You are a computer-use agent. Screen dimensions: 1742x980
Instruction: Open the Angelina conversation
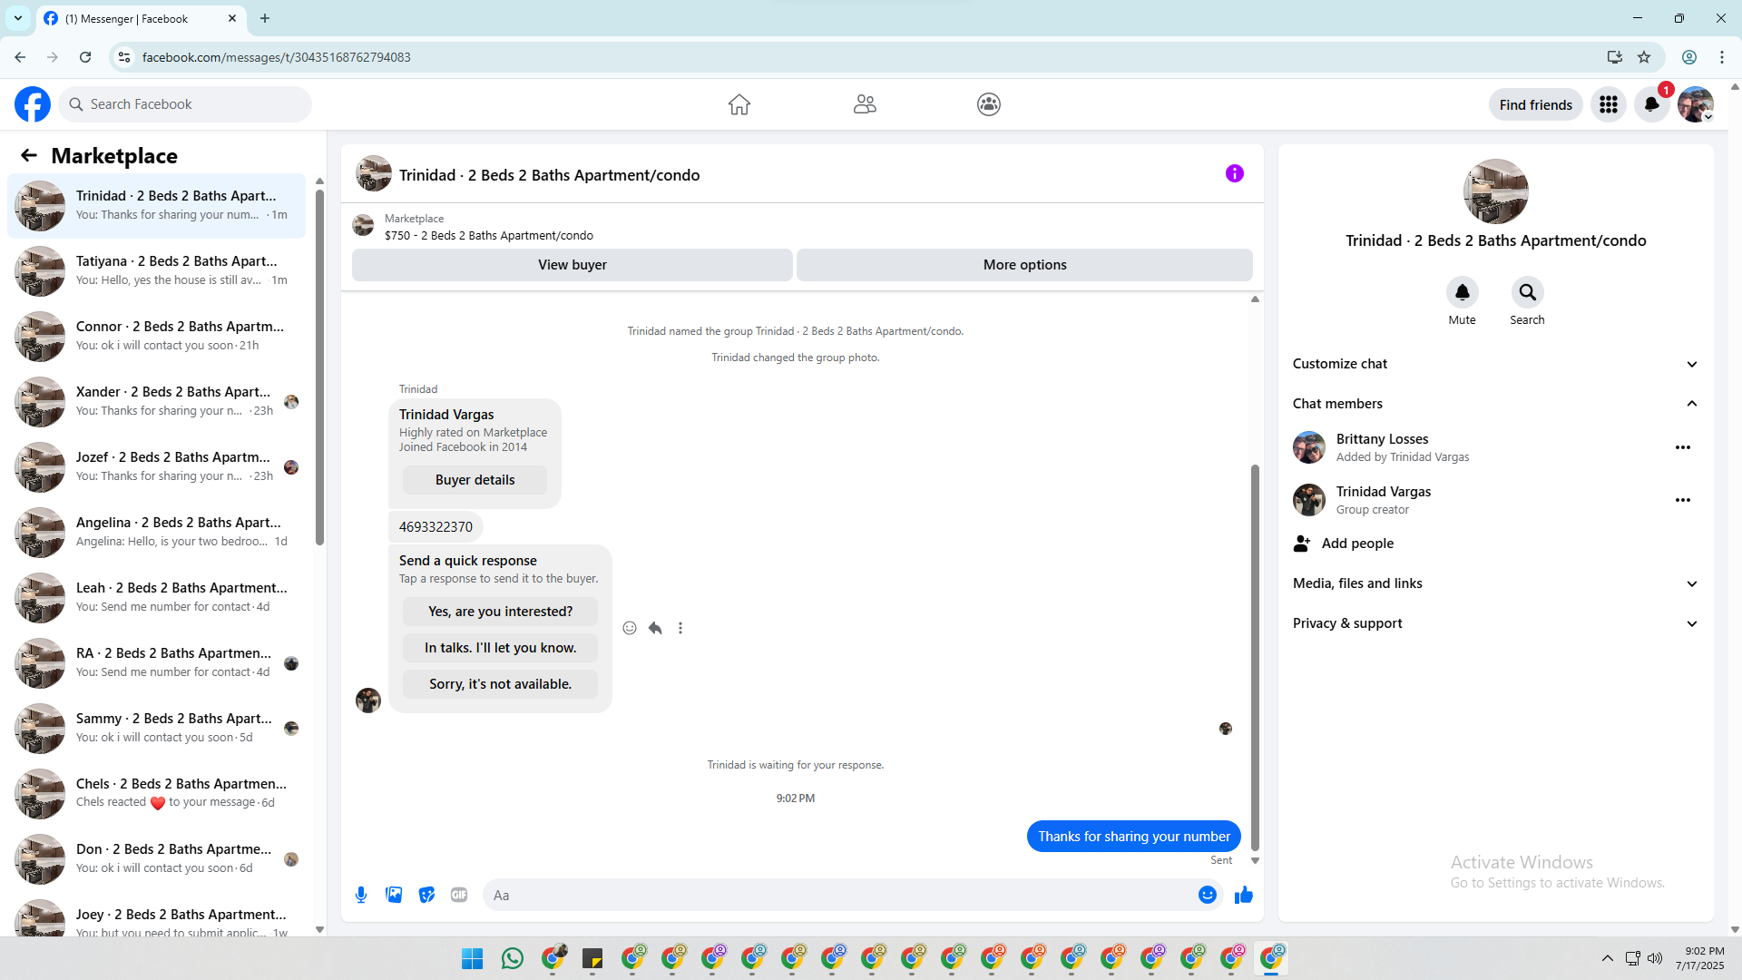[157, 532]
